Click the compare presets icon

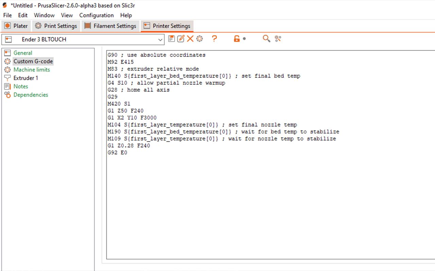(278, 39)
